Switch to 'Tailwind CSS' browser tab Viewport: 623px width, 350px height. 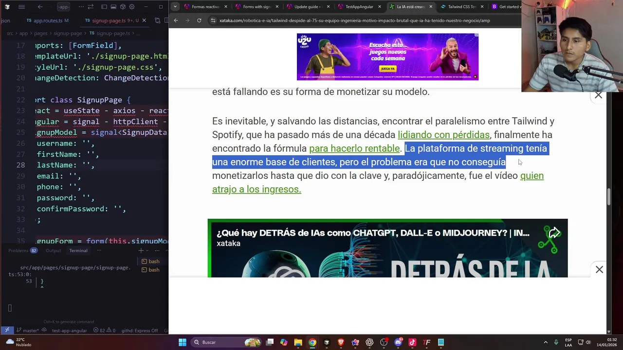(x=461, y=7)
